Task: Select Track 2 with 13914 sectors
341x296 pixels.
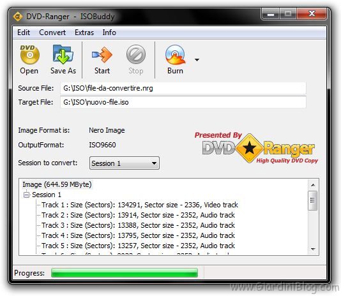Action: [138, 215]
